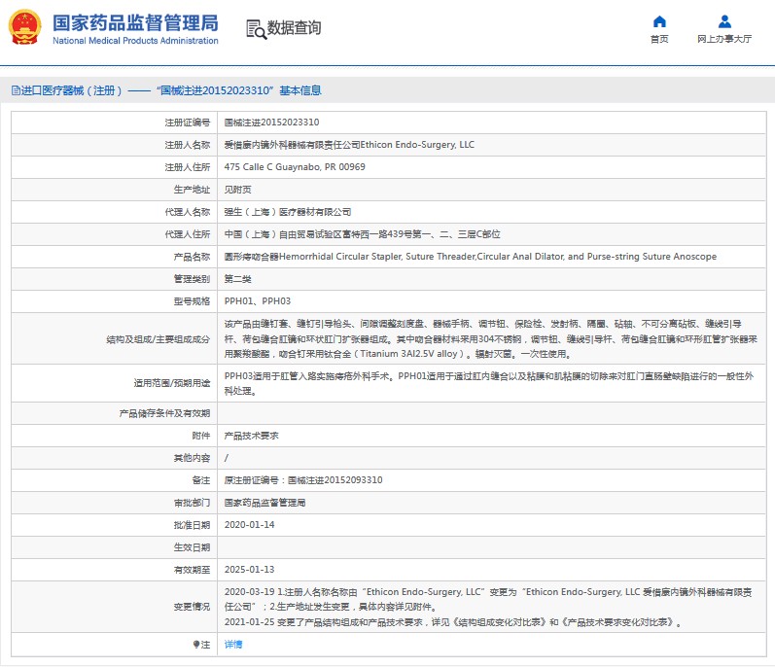Click the 型号规格 row label
Image resolution: width=775 pixels, height=667 pixels.
pyautogui.click(x=192, y=301)
